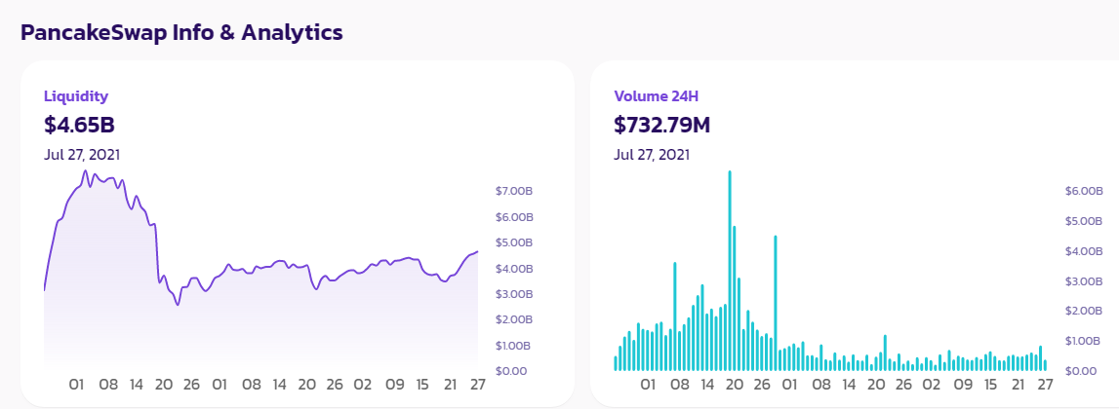Click the tallest volume bar near 20

730,271
